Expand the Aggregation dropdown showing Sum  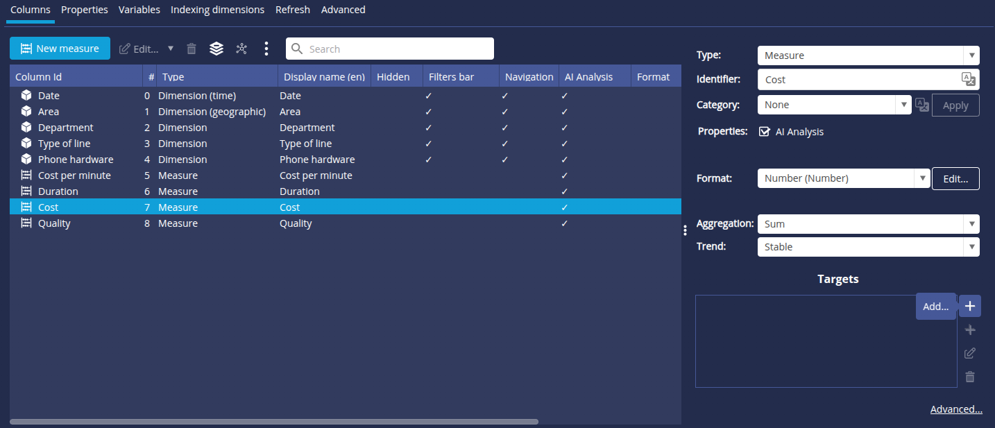point(868,224)
